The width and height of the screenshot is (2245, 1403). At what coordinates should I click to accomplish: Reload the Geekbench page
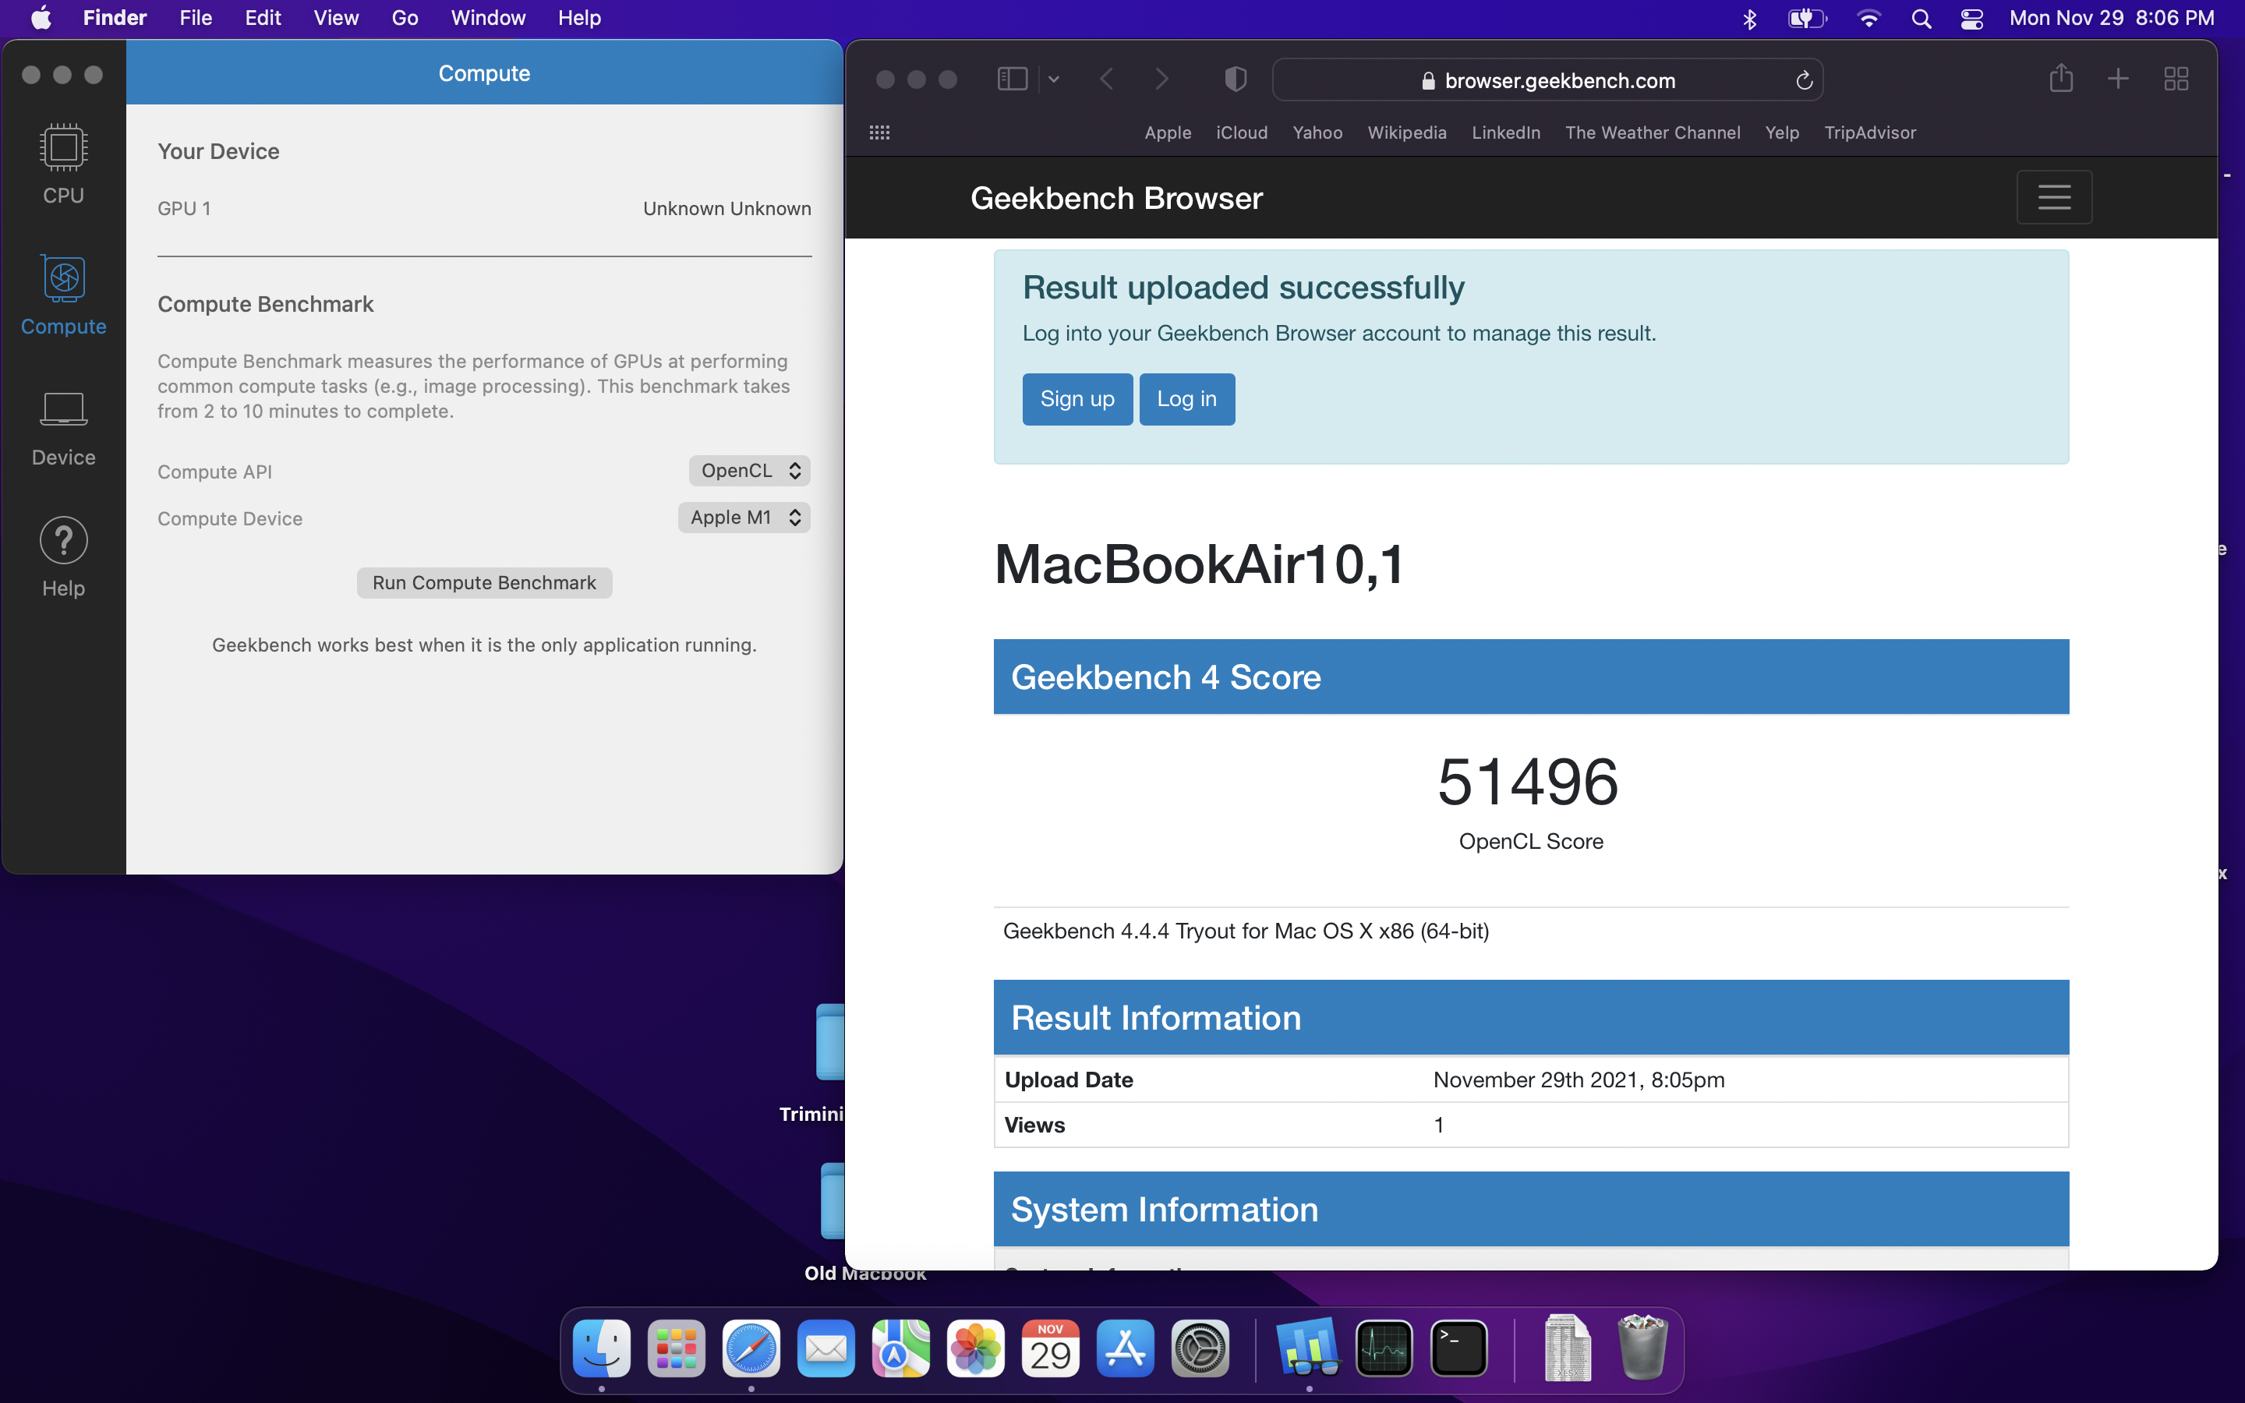point(1804,81)
